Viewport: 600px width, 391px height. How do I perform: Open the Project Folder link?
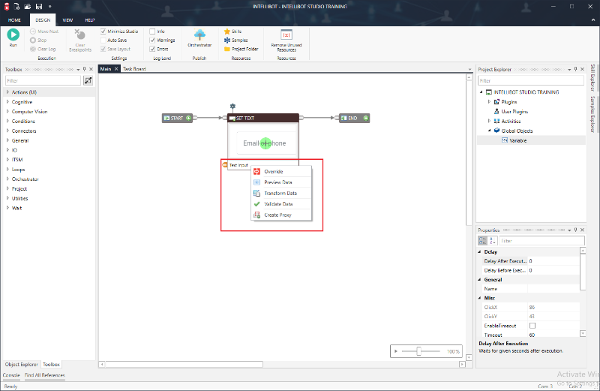click(x=245, y=49)
